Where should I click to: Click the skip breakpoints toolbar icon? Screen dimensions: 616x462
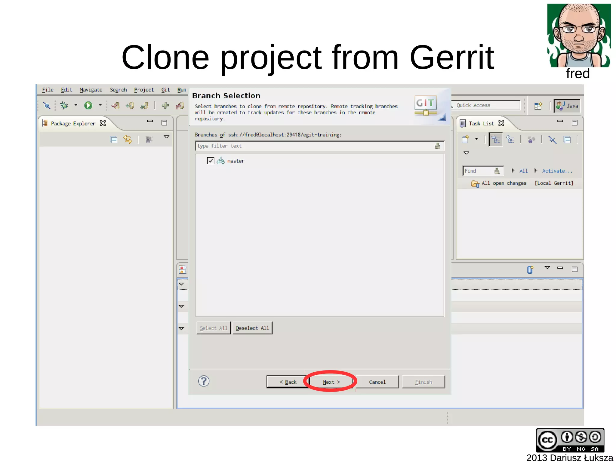[x=47, y=105]
